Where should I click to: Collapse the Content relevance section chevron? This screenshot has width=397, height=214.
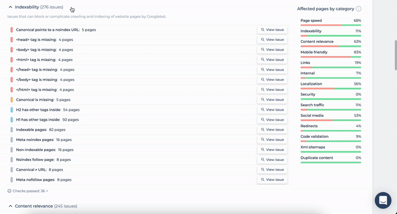(10, 206)
